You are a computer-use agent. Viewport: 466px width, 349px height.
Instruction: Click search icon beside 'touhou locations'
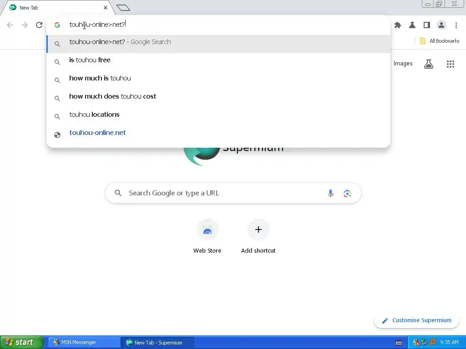57,117
